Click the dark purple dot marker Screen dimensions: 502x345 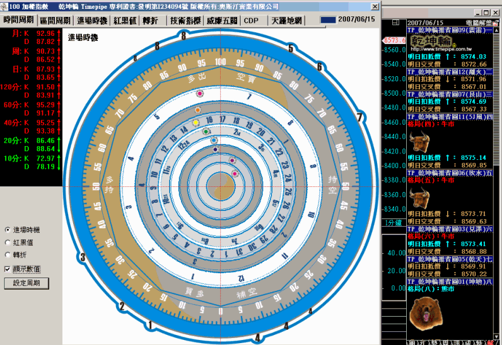pos(216,149)
